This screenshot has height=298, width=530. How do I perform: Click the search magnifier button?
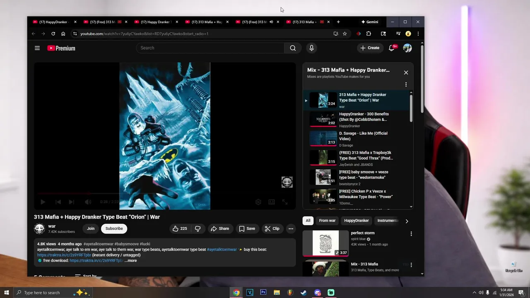tap(293, 48)
